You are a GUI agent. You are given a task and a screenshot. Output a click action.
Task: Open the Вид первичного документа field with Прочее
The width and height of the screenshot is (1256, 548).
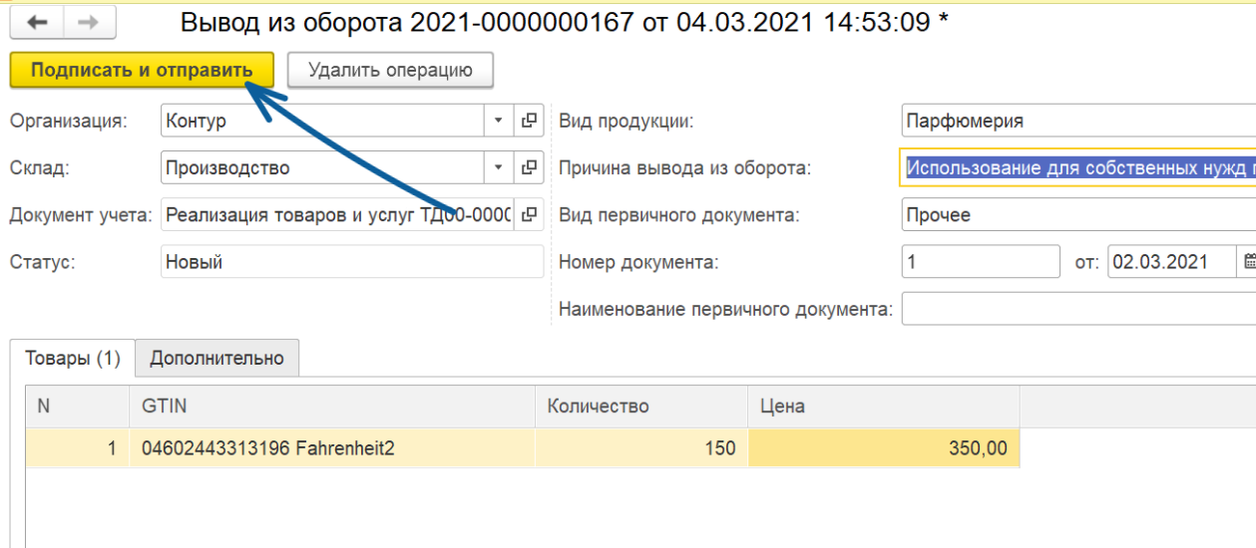1077,214
